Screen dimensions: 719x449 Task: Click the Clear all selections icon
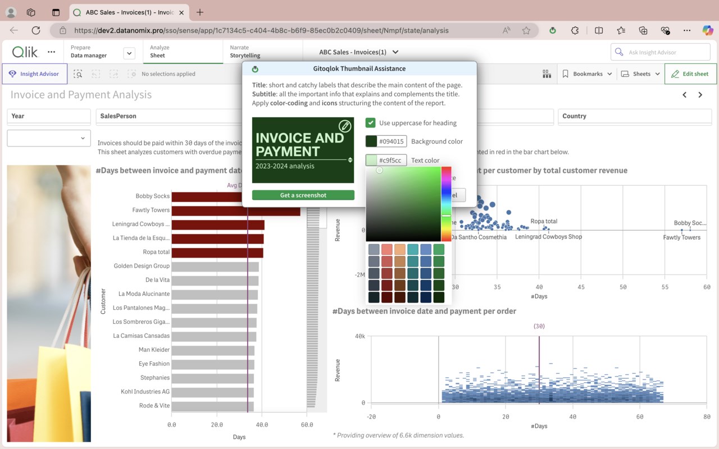[x=132, y=74]
